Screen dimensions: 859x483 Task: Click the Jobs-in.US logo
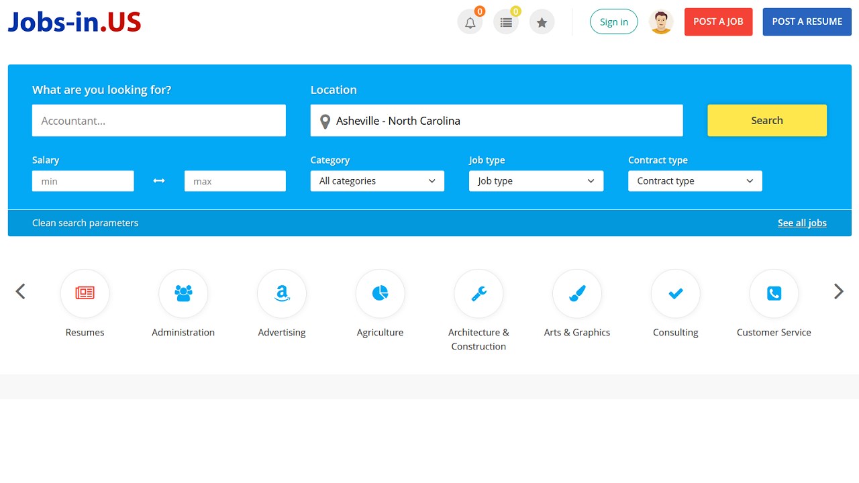pos(74,21)
